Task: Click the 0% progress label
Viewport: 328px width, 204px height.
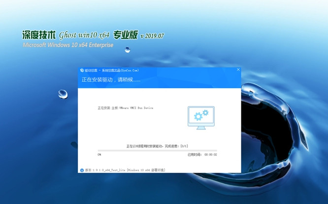Action: click(x=99, y=154)
